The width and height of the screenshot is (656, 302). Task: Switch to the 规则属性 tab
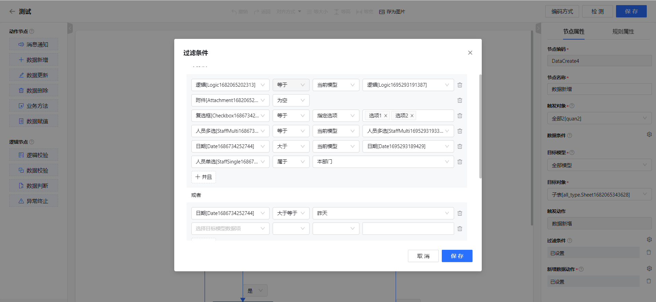(623, 32)
